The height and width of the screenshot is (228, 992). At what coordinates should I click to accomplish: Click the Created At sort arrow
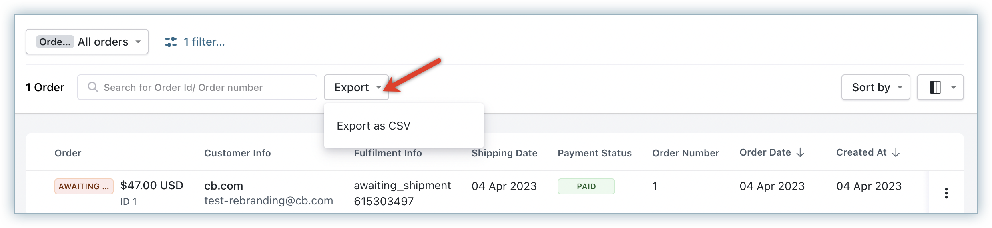[896, 152]
